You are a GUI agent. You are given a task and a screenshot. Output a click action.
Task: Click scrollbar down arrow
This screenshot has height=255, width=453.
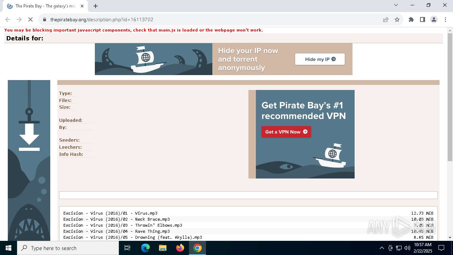tap(450, 237)
